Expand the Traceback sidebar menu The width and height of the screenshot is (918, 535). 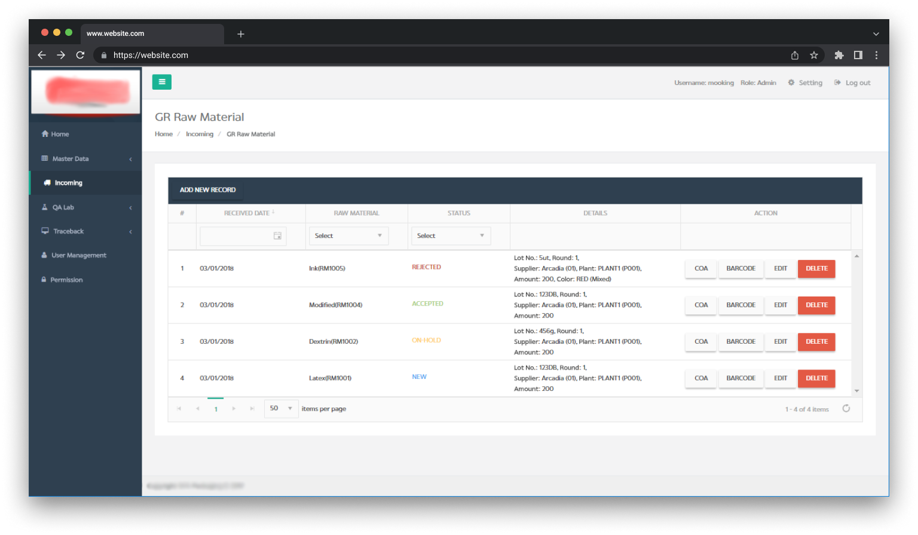pyautogui.click(x=85, y=231)
